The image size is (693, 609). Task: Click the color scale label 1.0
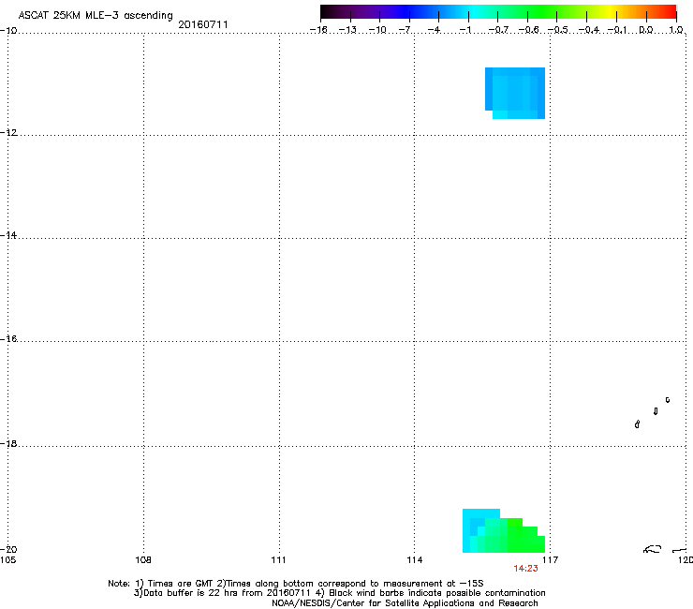[676, 30]
